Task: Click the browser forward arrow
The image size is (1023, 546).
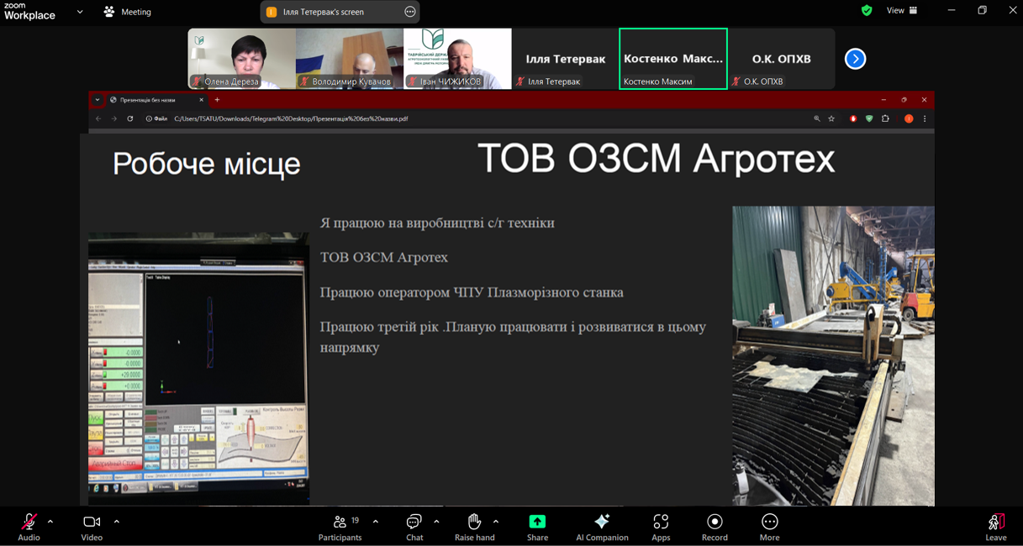Action: 114,118
